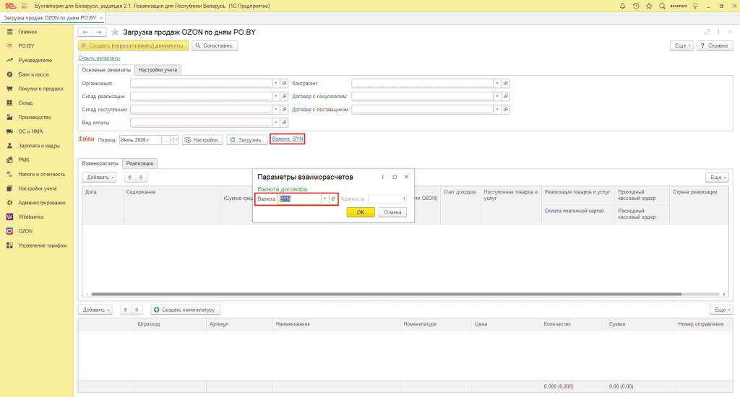740x397 pixels.
Task: Open notifications bell in title bar
Action: 622,6
